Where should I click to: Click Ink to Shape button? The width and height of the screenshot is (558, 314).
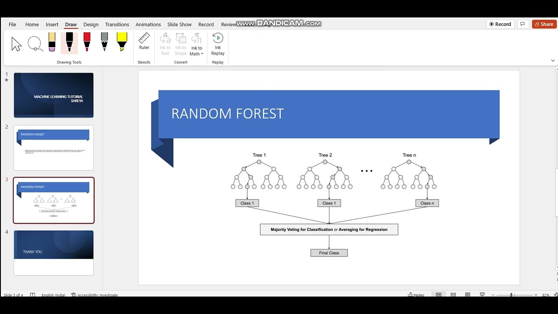pos(180,44)
